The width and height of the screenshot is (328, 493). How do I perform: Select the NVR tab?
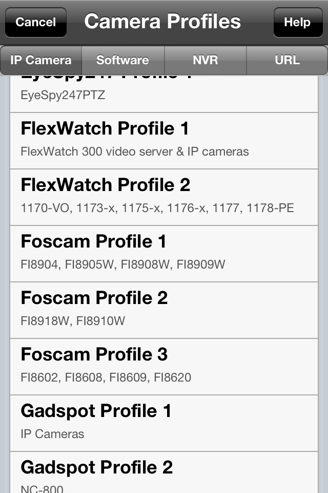[206, 60]
